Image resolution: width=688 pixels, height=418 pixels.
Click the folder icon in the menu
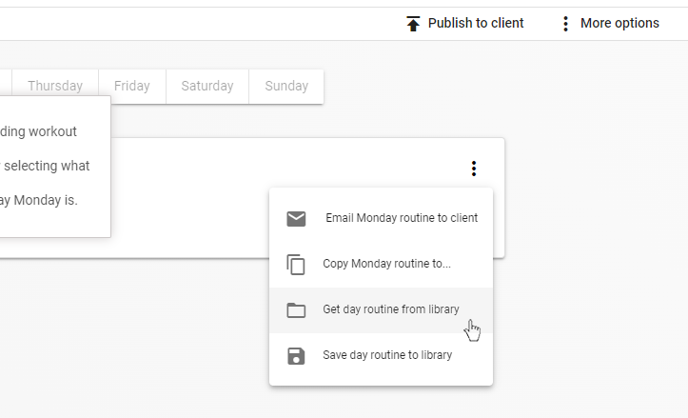(x=296, y=310)
